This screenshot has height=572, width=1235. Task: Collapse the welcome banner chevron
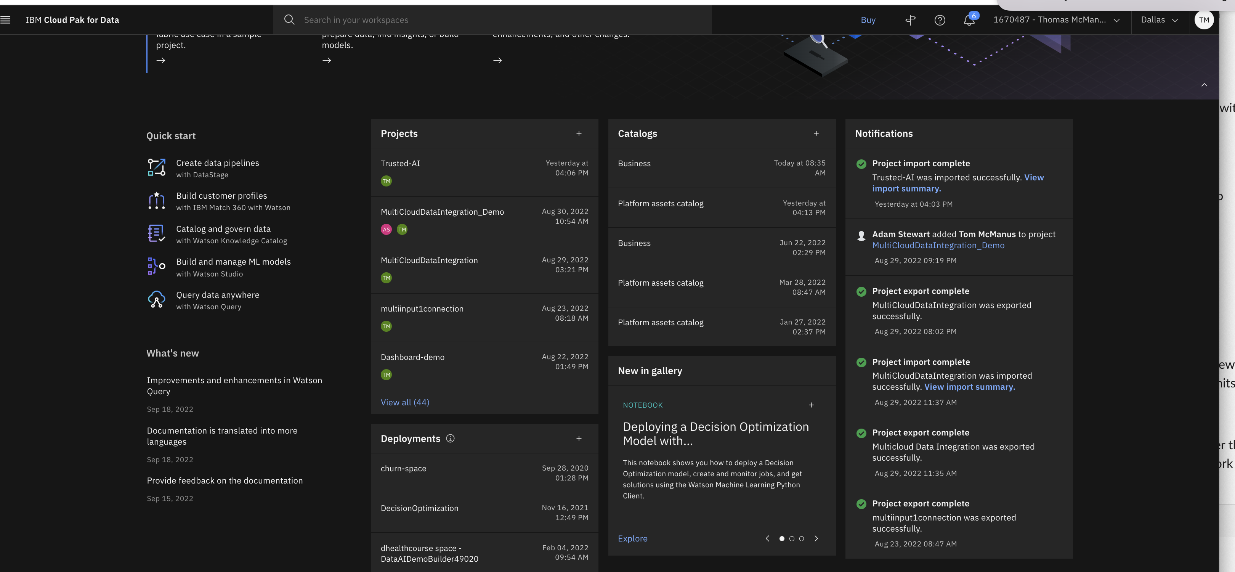click(1204, 85)
